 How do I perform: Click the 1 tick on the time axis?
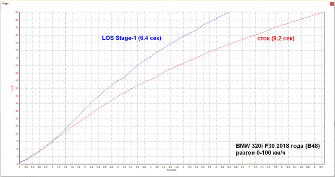(52, 167)
